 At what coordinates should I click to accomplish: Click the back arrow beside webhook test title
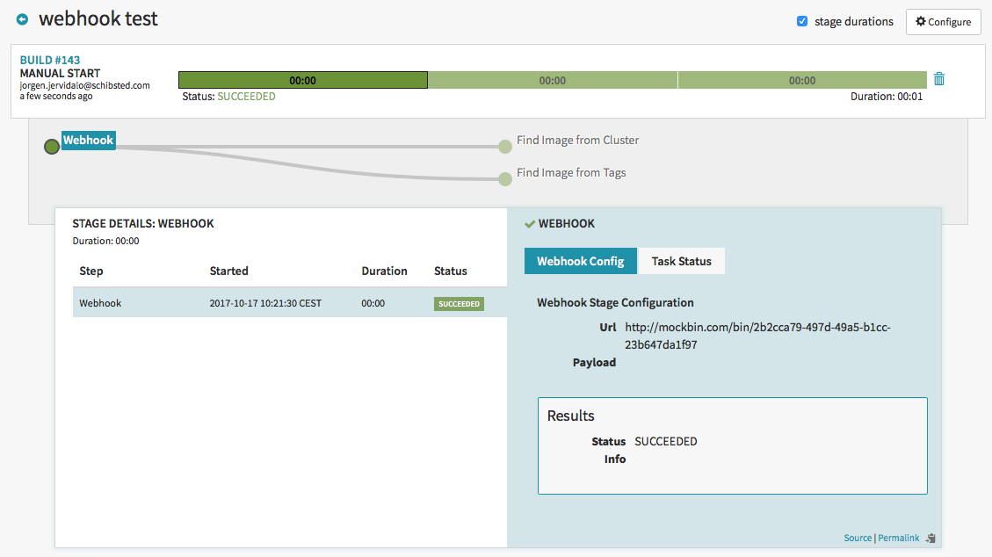24,18
